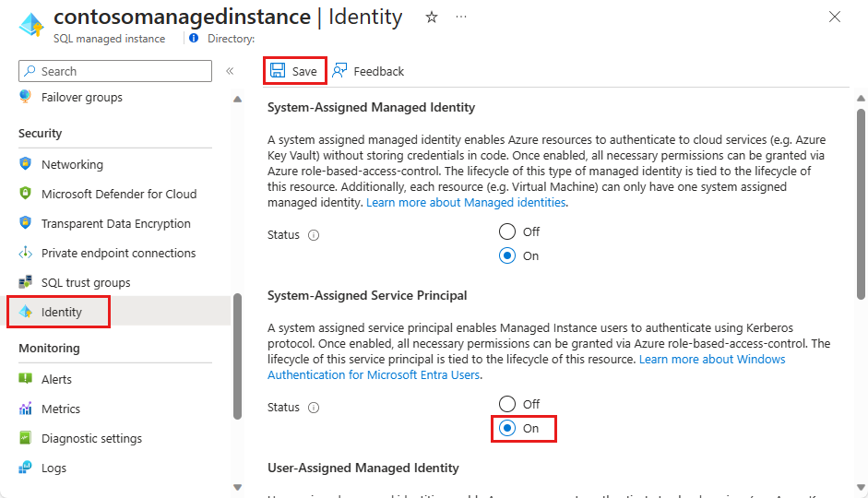868x498 pixels.
Task: Set System-Assigned Service Principal status to Off
Action: coord(506,404)
